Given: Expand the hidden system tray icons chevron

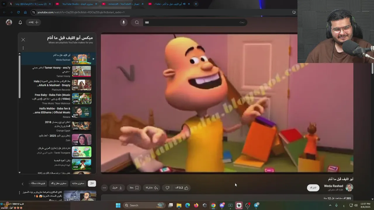Looking at the screenshot, I should click(x=330, y=205).
